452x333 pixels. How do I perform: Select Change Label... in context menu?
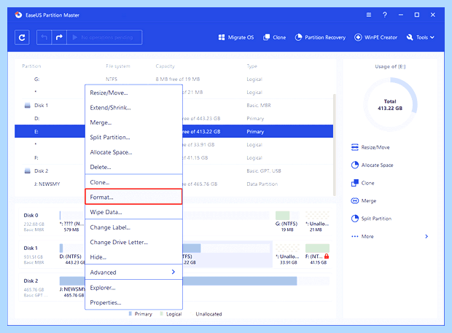click(133, 227)
